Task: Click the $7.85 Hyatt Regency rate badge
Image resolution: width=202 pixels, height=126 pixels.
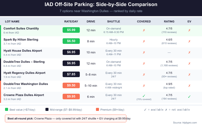Action: coord(71,74)
